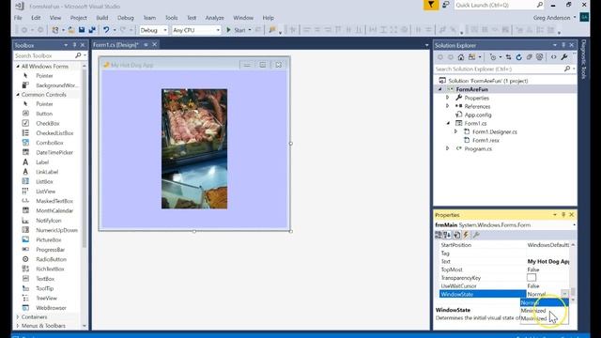
Task: Expand the Menus & Toolbars group
Action: pyautogui.click(x=18, y=326)
